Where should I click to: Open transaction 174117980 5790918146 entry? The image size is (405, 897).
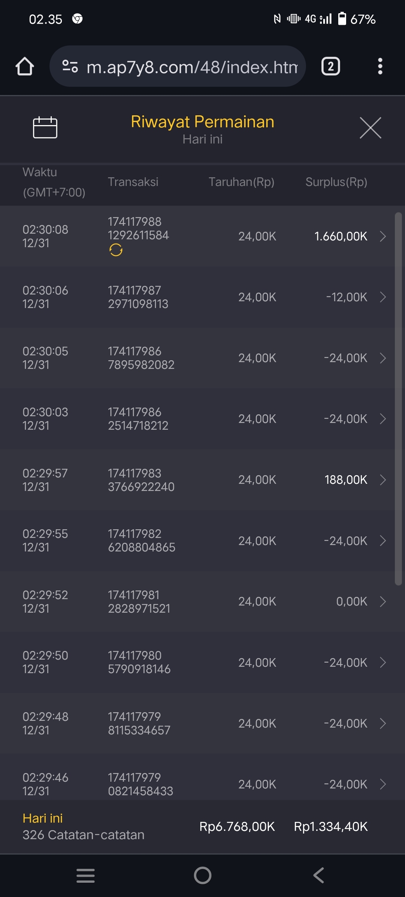pyautogui.click(x=139, y=662)
